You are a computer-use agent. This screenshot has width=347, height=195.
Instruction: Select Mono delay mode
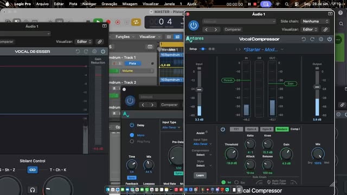132,135
